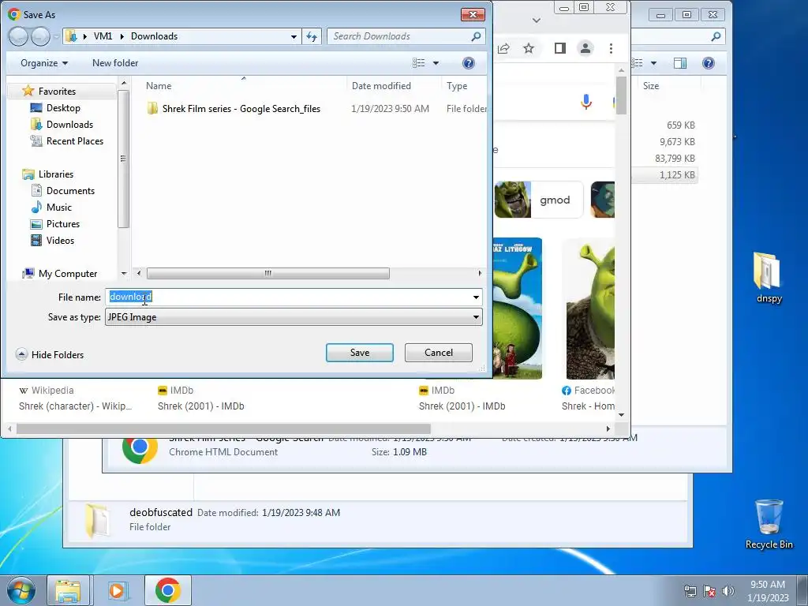Switch to Chrome on the taskbar
Screen dimensions: 808x606
pyautogui.click(x=167, y=590)
